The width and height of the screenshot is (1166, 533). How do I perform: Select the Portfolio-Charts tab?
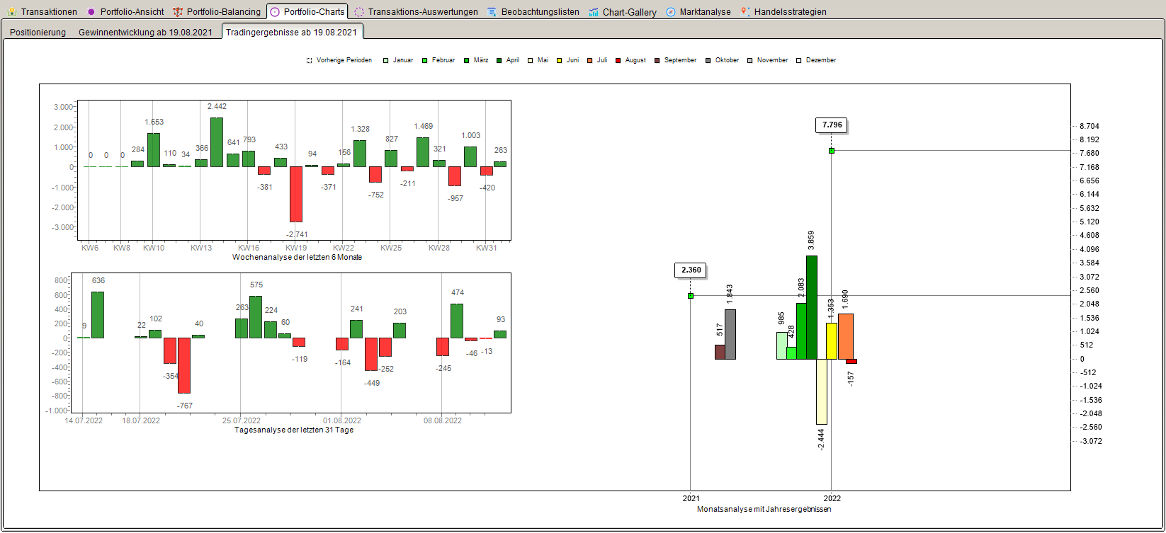pyautogui.click(x=307, y=11)
